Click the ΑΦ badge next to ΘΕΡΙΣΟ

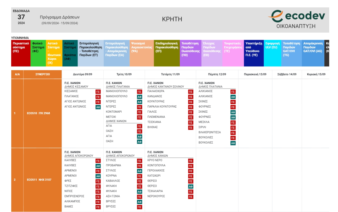click(191, 186)
